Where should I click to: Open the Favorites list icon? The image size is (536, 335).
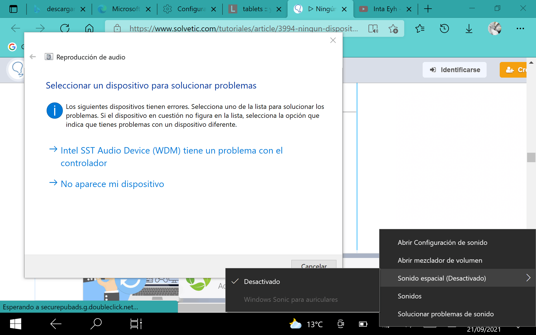420,28
